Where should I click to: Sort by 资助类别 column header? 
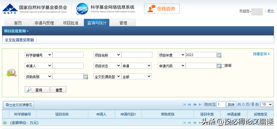point(167,114)
